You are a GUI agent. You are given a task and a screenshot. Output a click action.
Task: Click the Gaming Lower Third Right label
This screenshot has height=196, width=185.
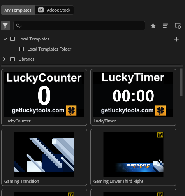pyautogui.click(x=118, y=181)
